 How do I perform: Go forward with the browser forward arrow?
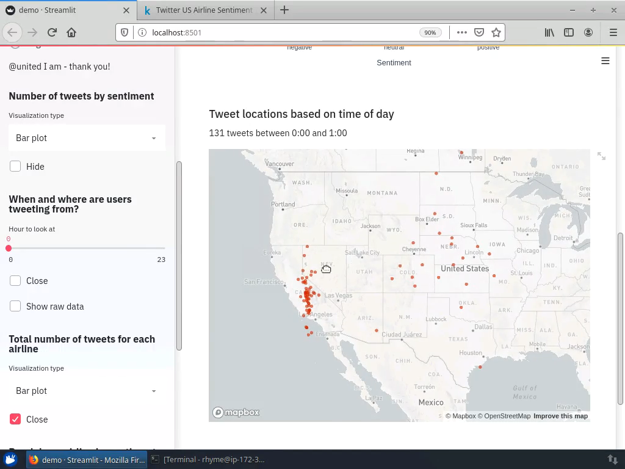pos(32,32)
